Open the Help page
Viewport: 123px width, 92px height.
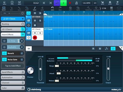pos(117,3)
